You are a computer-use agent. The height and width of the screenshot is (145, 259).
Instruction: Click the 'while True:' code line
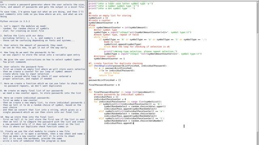[101, 37]
